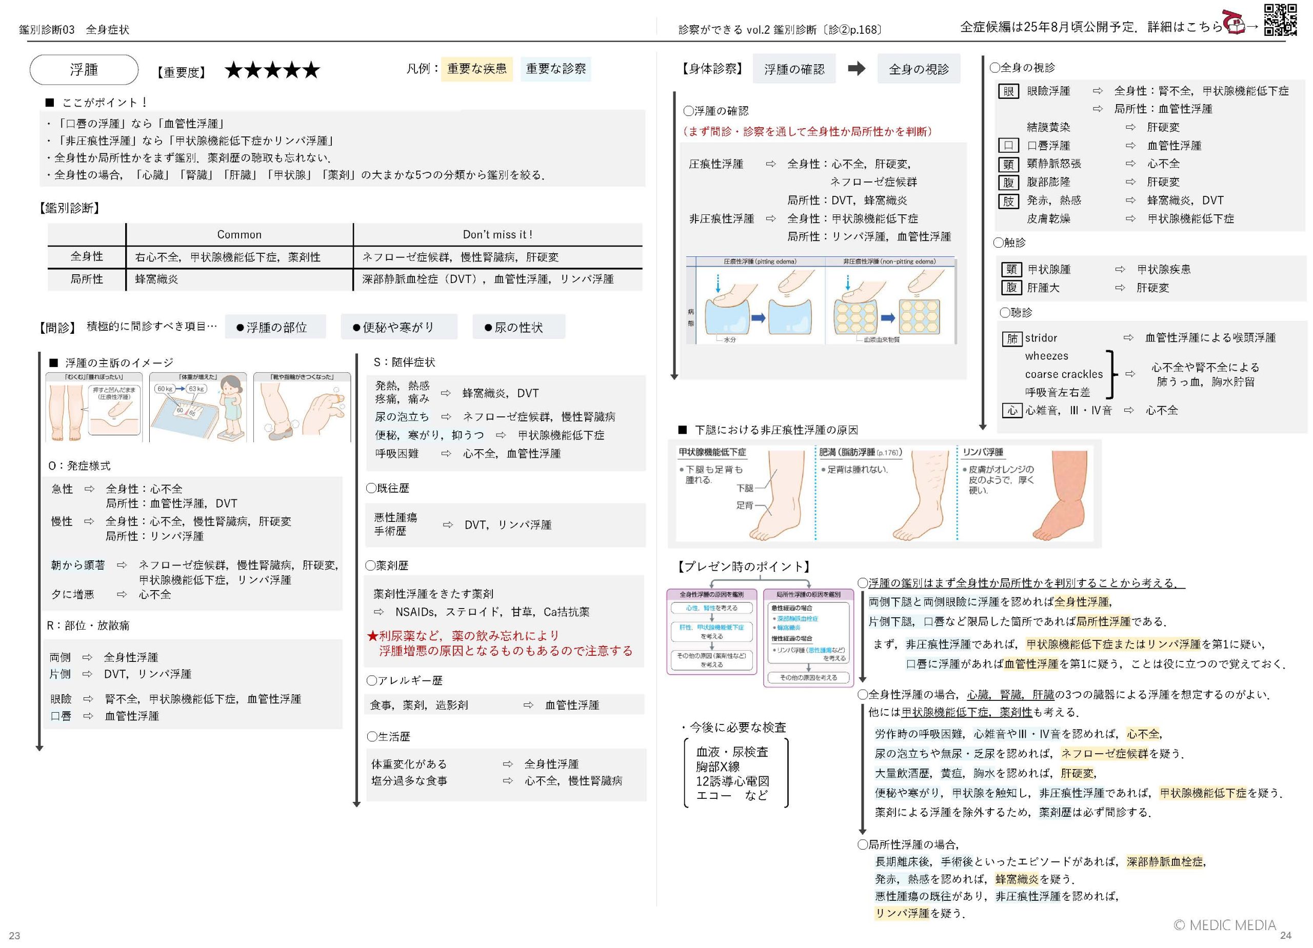
Task: Click the blue 重要な診察 legend swatch
Action: point(556,69)
